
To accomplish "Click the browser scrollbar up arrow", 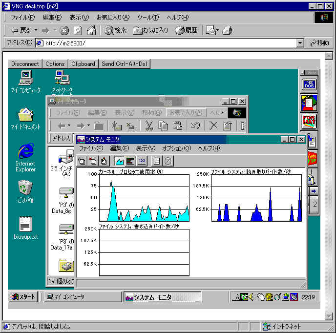I will point(329,56).
